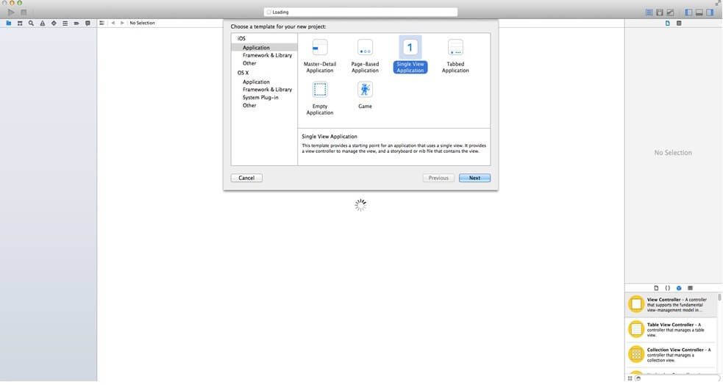723x385 pixels.
Task: Select OS X Framework & Library category
Action: (x=267, y=90)
